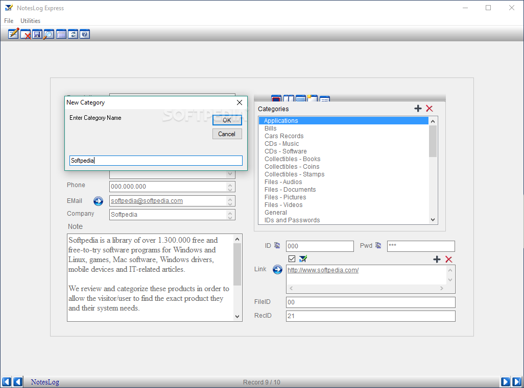Select Collectibles - Coins category
The image size is (524, 388).
[x=344, y=167]
